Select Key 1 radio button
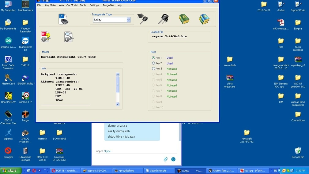The width and height of the screenshot is (309, 174). click(153, 58)
